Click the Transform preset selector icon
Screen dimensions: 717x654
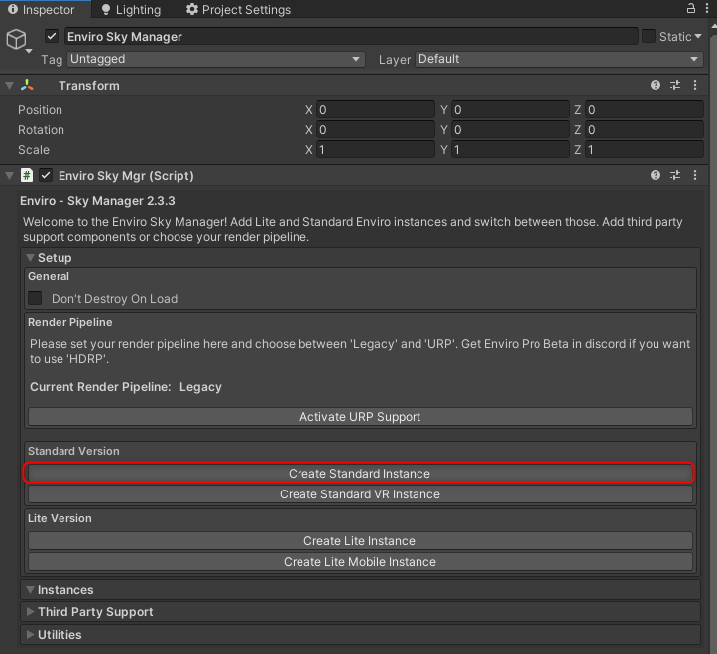tap(674, 86)
